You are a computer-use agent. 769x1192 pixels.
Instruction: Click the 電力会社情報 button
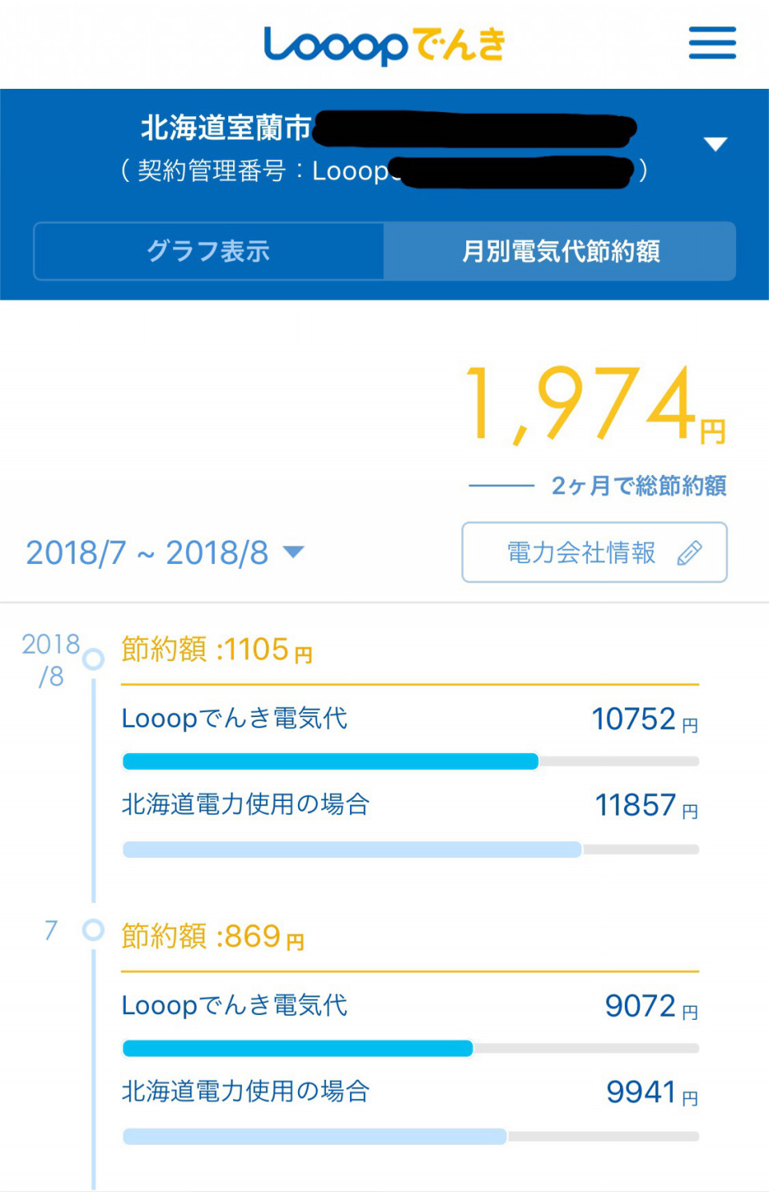[594, 553]
